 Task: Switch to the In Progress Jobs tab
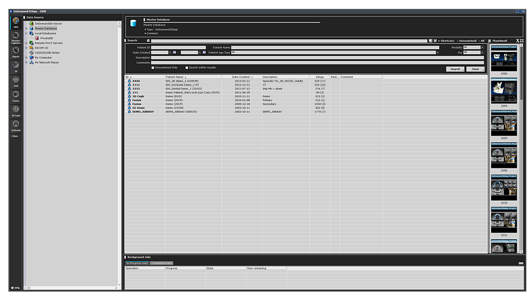[137, 263]
